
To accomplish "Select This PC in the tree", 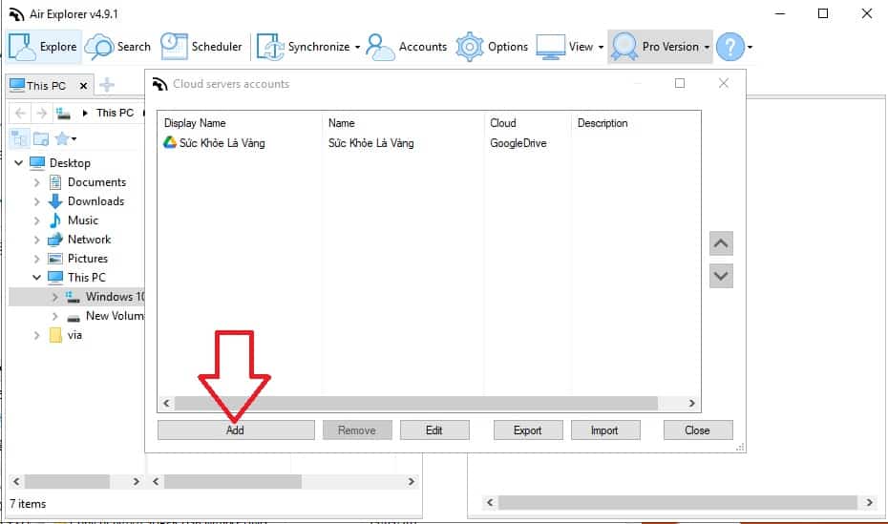I will 86,278.
